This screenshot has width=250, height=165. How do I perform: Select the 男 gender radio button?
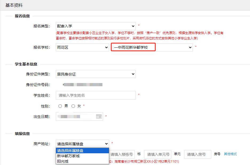[60, 106]
